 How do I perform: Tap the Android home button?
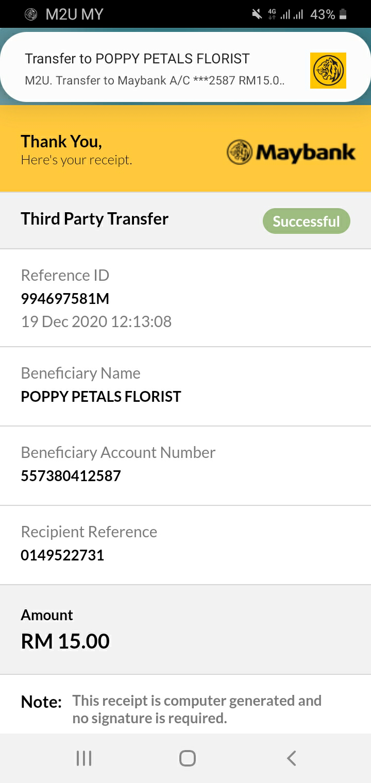(188, 758)
